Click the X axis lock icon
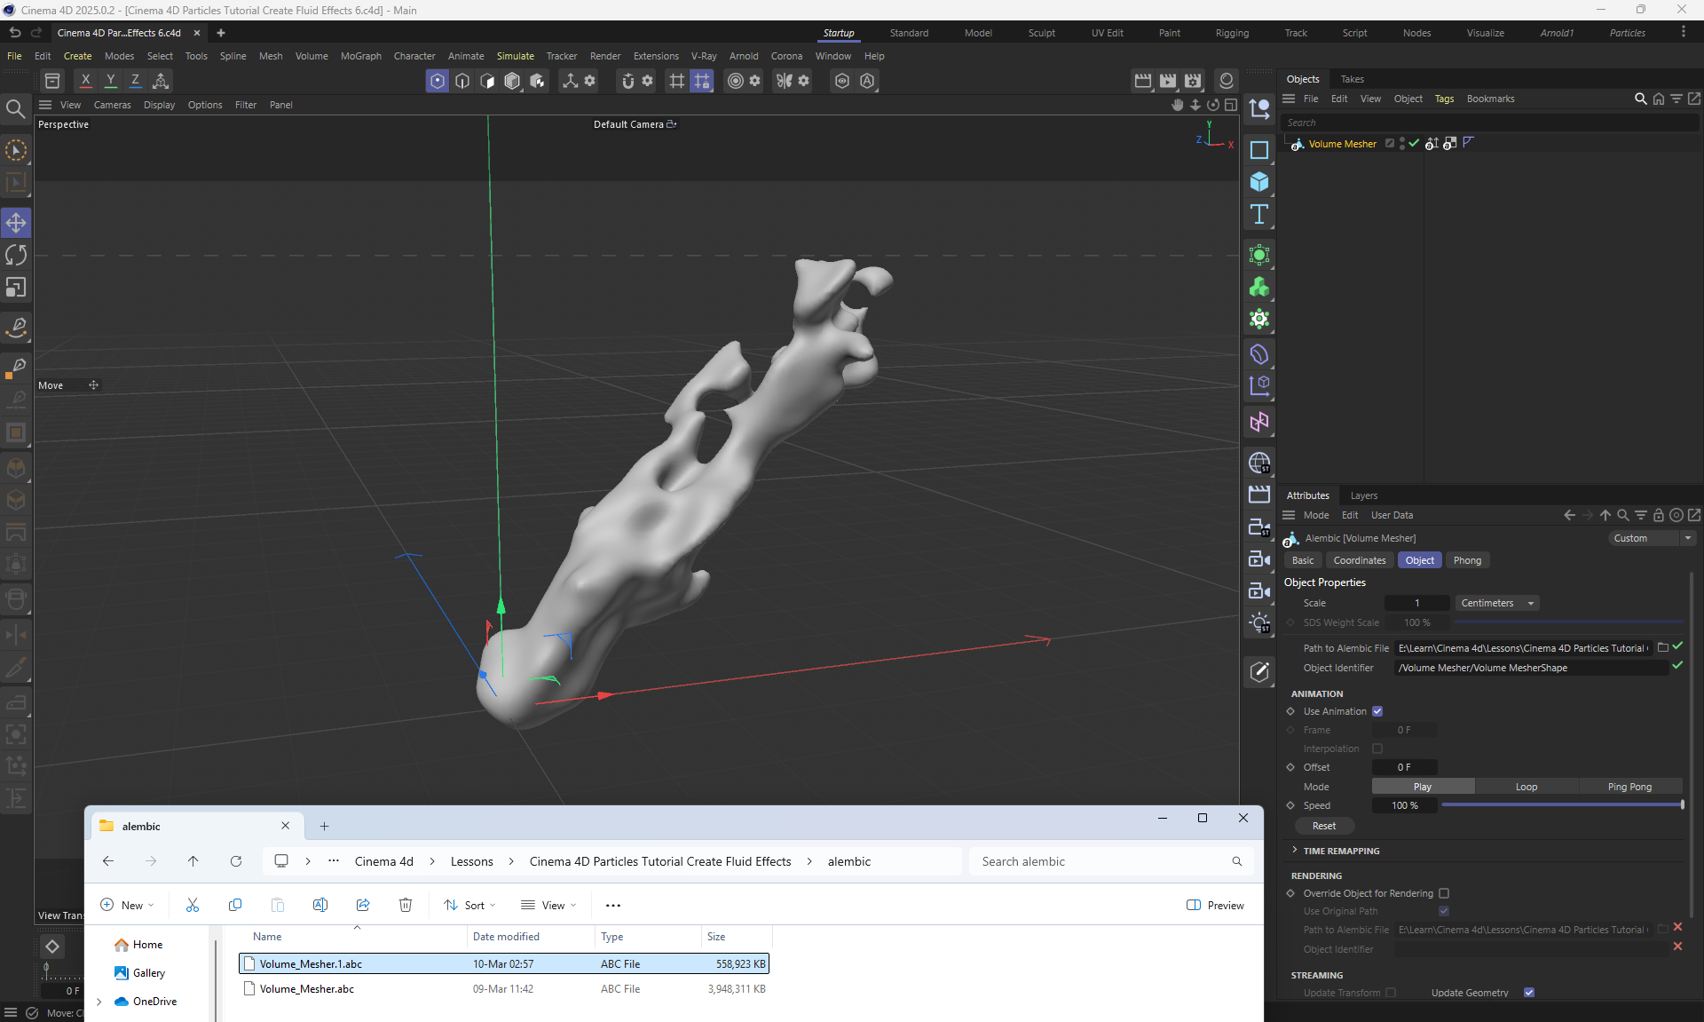 pyautogui.click(x=85, y=81)
